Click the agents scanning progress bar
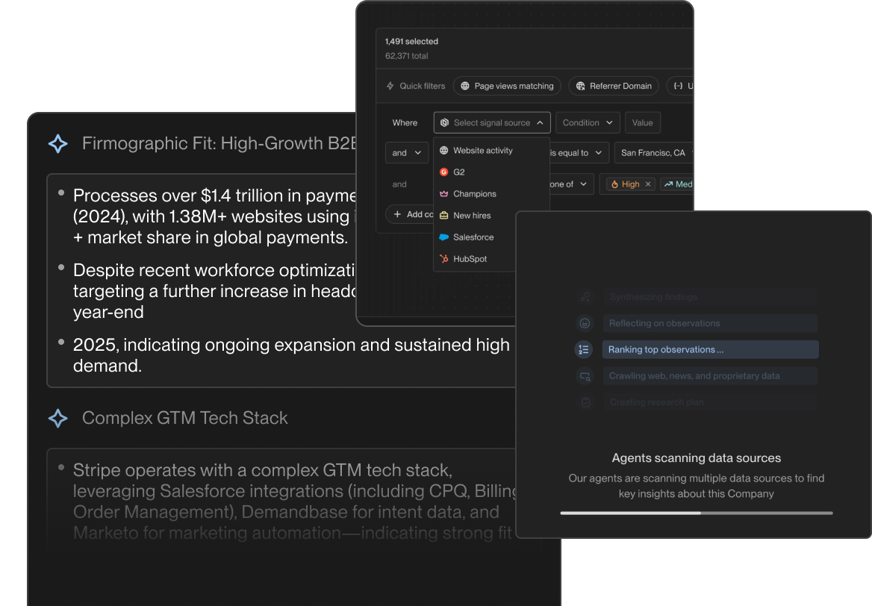This screenshot has height=606, width=872. click(697, 513)
